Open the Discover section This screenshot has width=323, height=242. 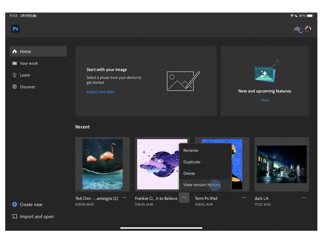click(x=38, y=87)
